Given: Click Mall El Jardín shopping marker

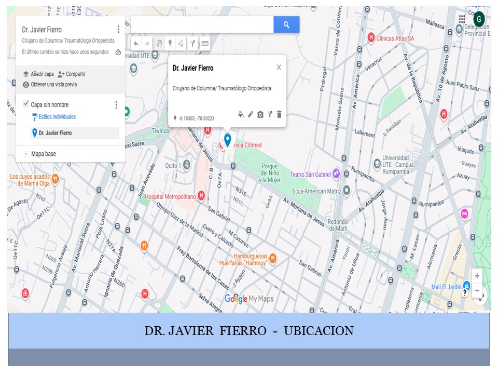Looking at the screenshot, I should [x=466, y=285].
